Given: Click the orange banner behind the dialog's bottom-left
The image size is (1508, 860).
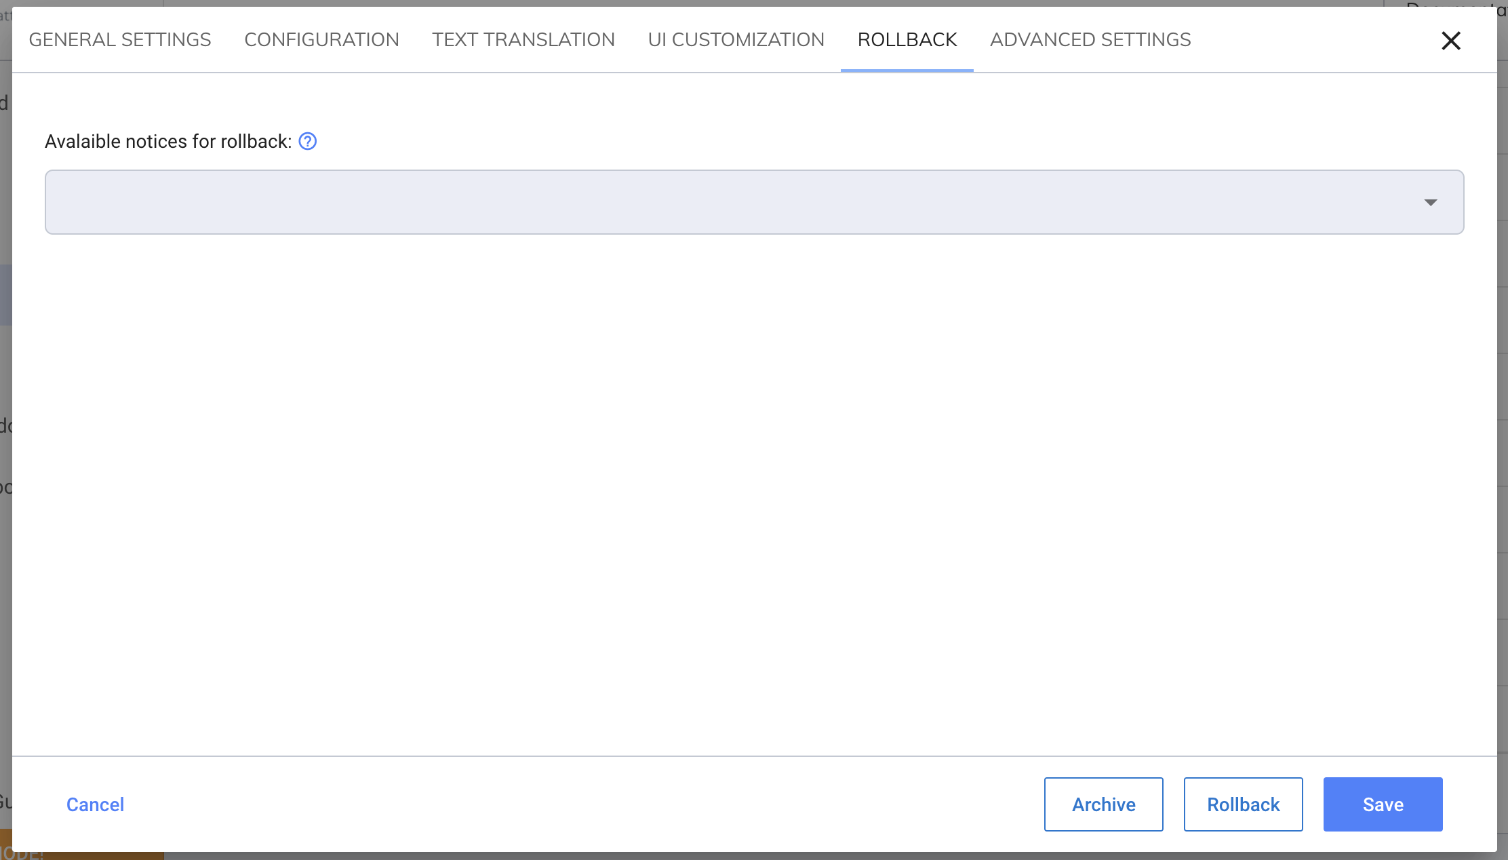Looking at the screenshot, I should click(x=88, y=855).
